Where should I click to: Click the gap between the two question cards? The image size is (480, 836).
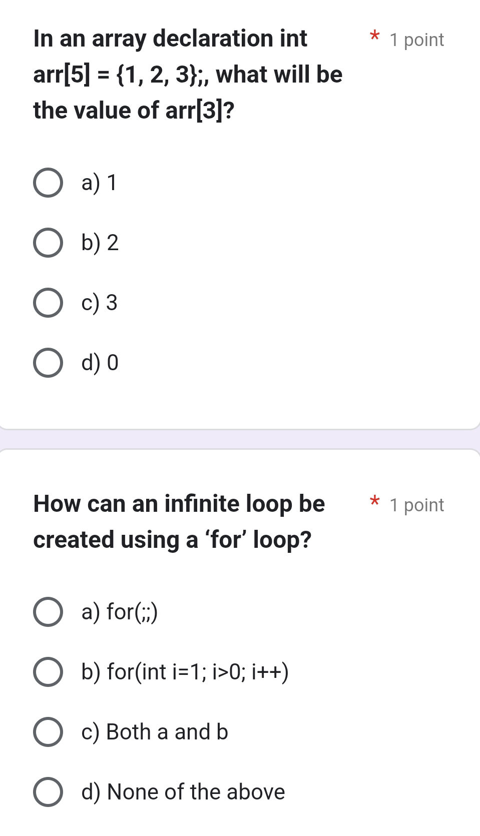click(x=240, y=439)
